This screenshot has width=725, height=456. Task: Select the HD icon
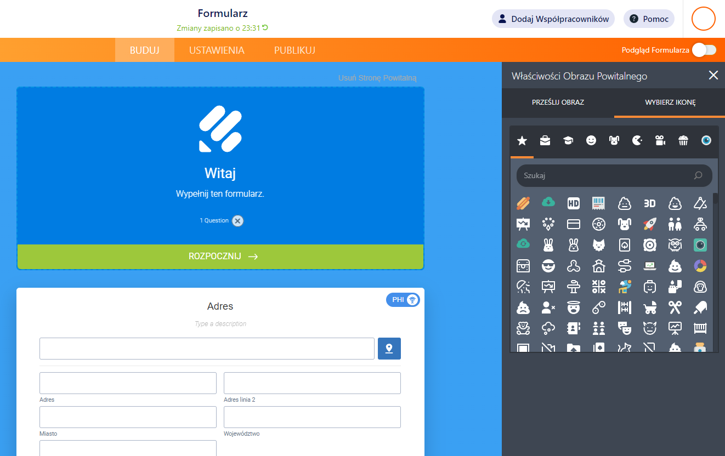coord(574,203)
